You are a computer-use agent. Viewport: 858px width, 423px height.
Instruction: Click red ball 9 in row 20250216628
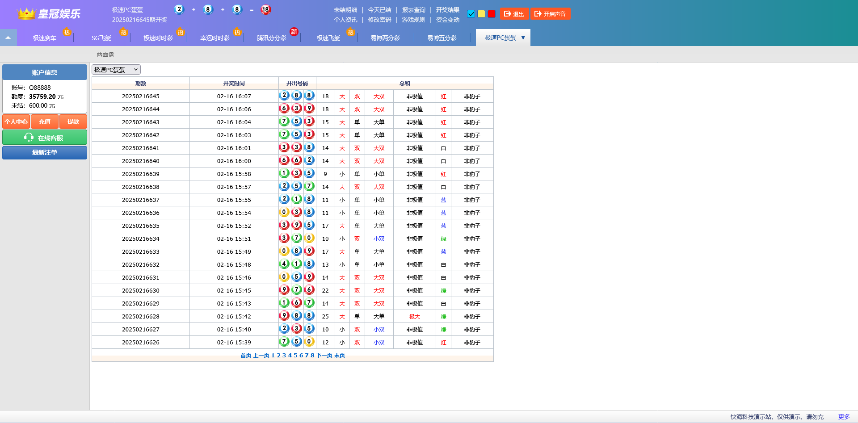[284, 316]
